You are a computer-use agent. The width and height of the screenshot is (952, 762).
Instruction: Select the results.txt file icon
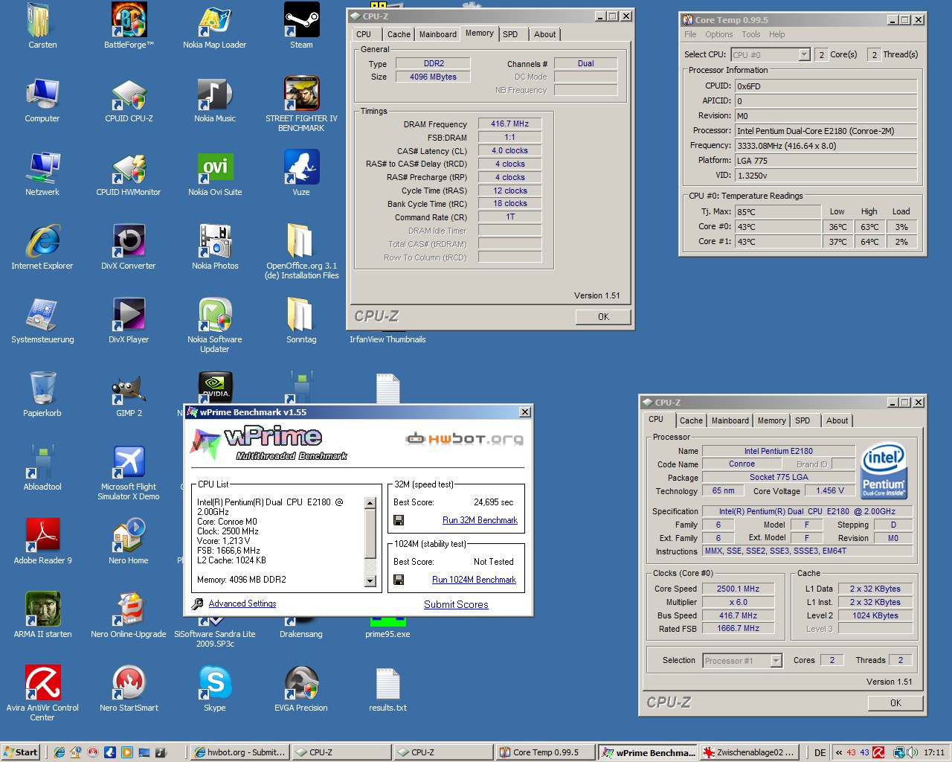[x=387, y=689]
